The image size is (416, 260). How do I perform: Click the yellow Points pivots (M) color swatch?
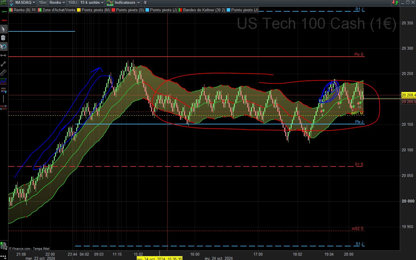click(79, 10)
